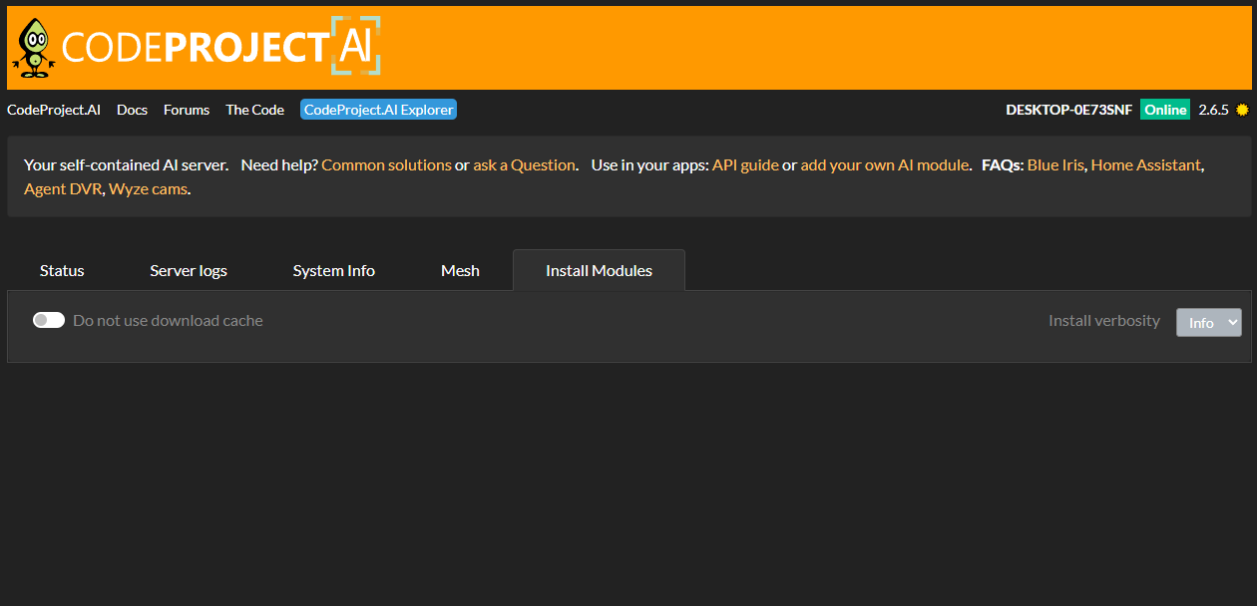
Task: Open the Common solutions link
Action: (386, 164)
